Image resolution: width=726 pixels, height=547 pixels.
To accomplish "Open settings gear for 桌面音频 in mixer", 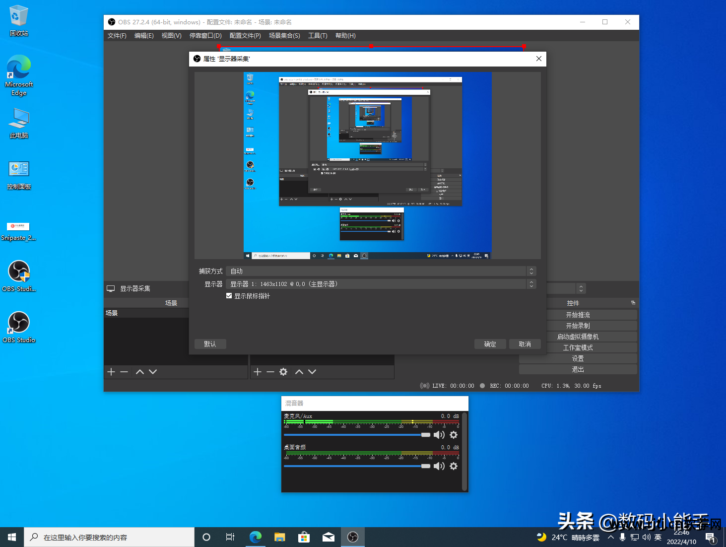I will [x=454, y=466].
